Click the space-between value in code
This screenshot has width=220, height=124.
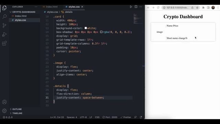[x=92, y=97]
